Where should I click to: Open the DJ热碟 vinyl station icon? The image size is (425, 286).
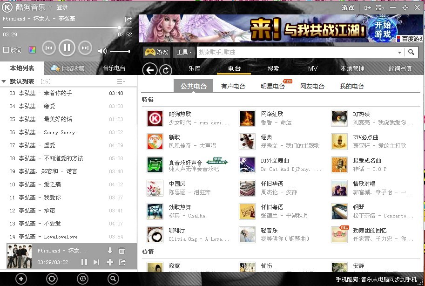pos(339,118)
